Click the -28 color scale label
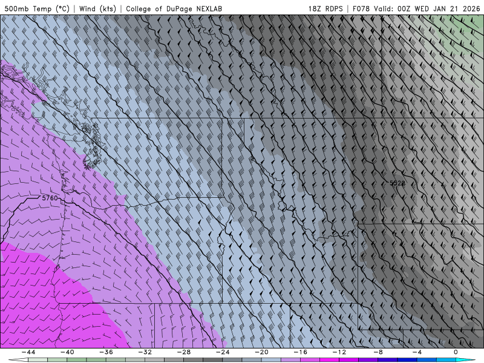Image resolution: width=484 pixels, height=363 pixels. tap(184, 352)
